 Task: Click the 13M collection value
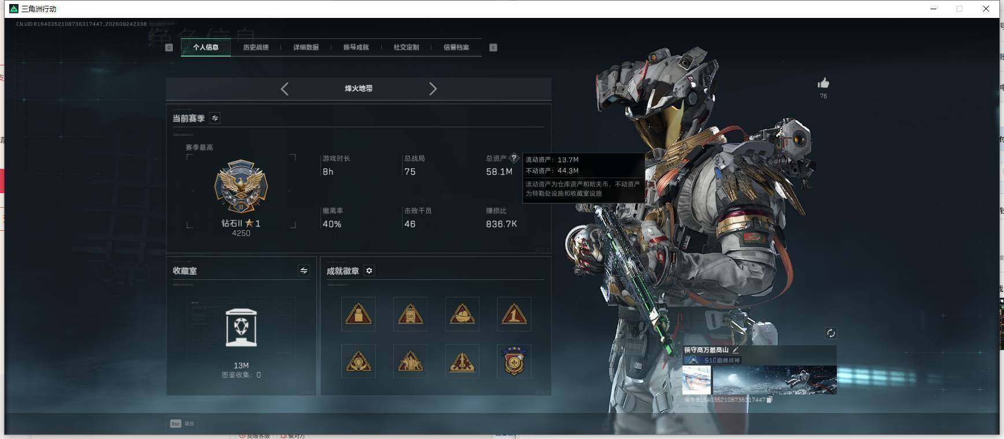(x=241, y=366)
